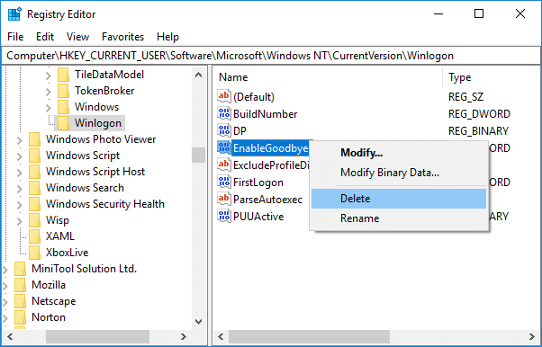Expand the Windows Script Host key
Screen dimensions: 542x347
click(x=20, y=173)
